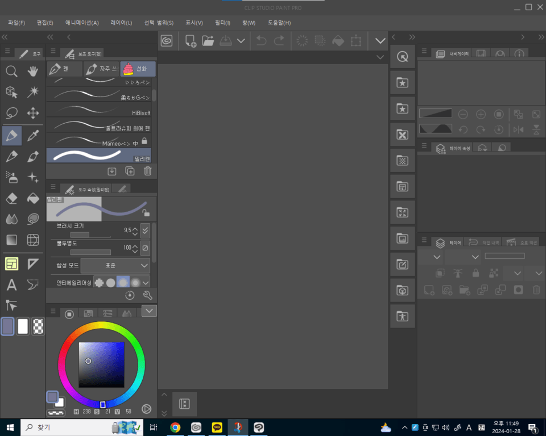The height and width of the screenshot is (436, 546).
Task: Expand brush size extra options with double chevron
Action: pyautogui.click(x=145, y=231)
